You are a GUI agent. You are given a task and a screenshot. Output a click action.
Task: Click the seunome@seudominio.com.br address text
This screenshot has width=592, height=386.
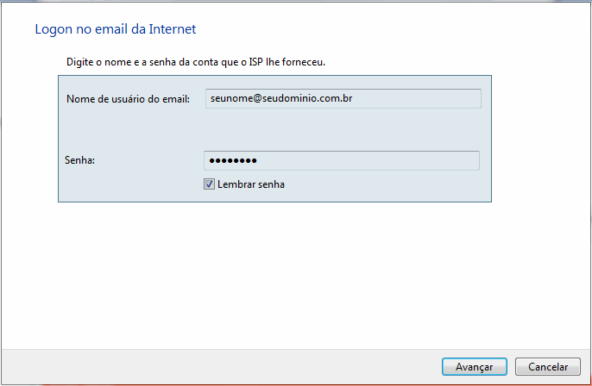pos(280,98)
